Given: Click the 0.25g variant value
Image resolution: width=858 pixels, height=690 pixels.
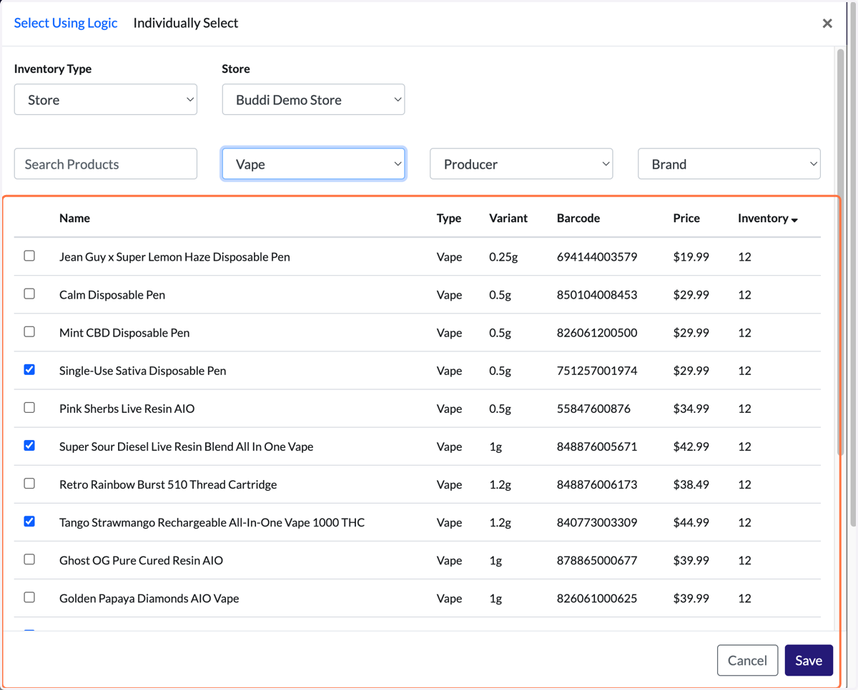Looking at the screenshot, I should [x=503, y=257].
